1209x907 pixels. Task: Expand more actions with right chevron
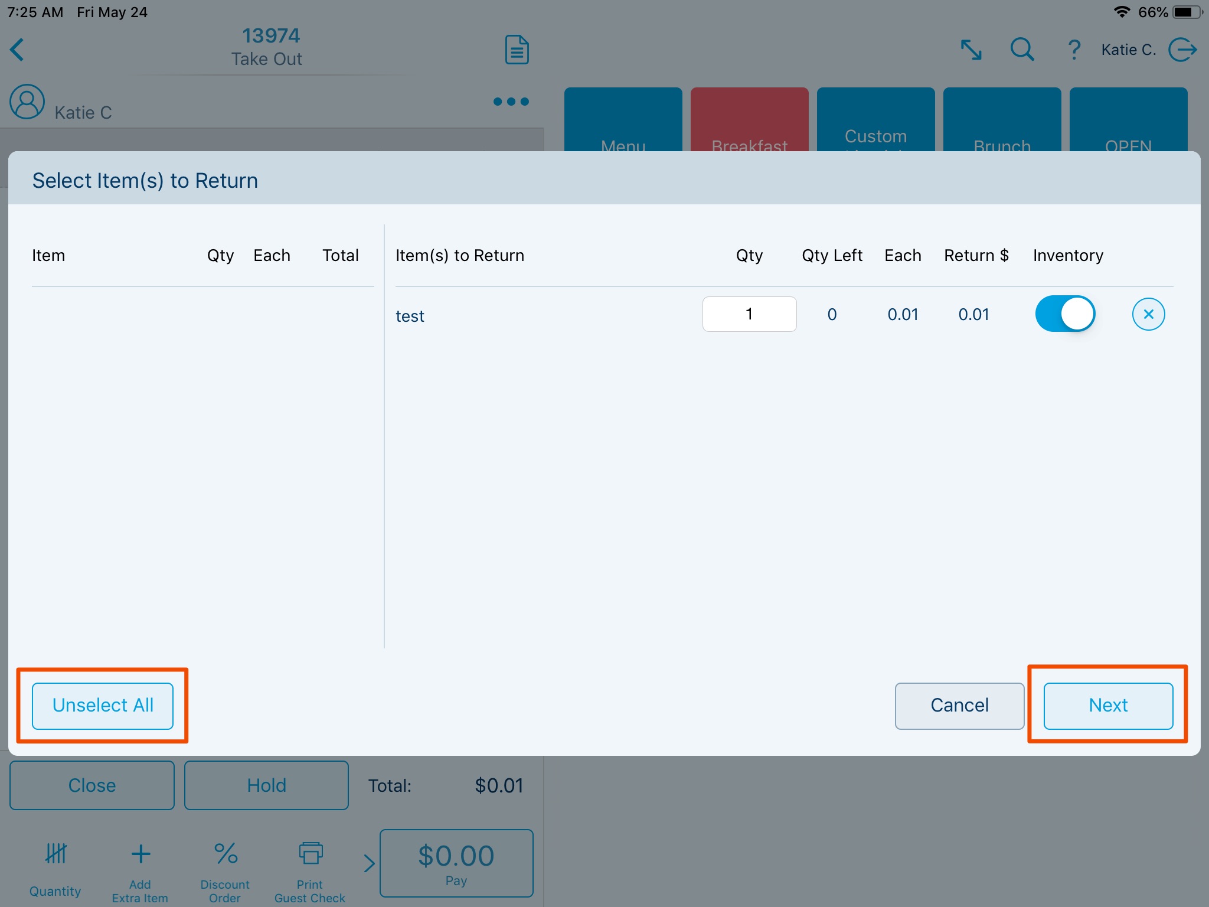coord(369,863)
